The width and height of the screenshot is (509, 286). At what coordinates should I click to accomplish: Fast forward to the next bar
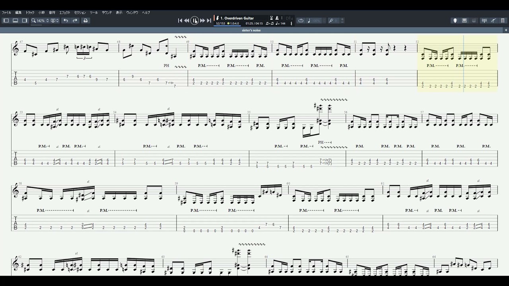(x=202, y=21)
